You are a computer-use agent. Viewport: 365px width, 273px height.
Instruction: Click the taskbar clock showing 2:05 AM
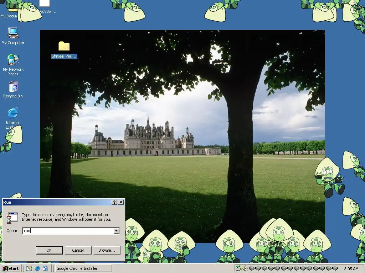point(351,269)
